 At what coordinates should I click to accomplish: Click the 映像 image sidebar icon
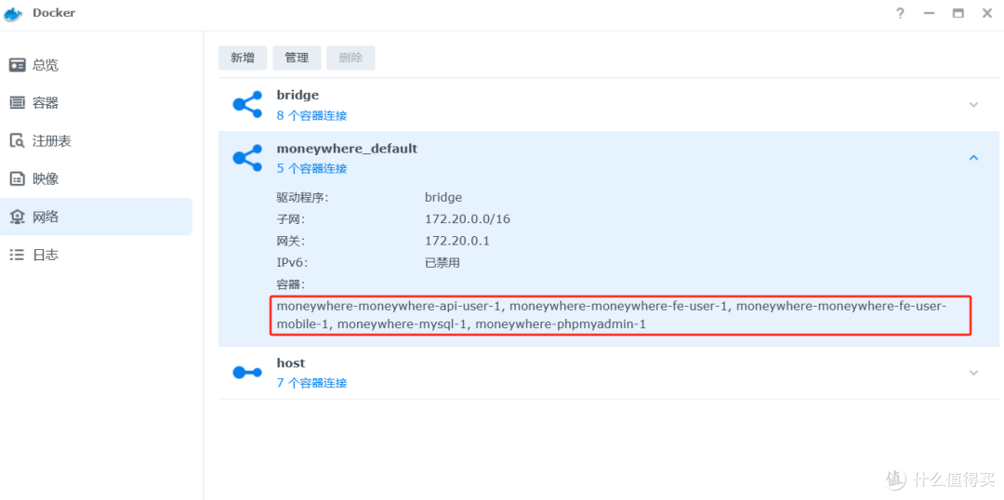point(18,178)
